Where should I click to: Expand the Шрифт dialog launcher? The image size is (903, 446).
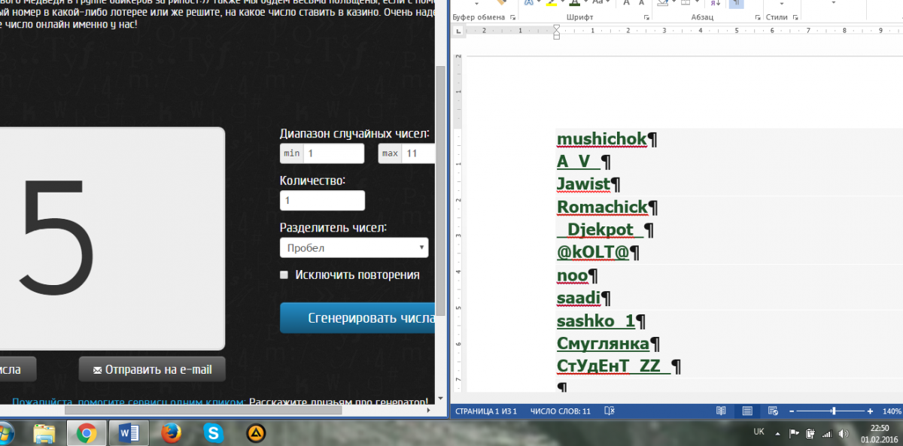tap(646, 17)
